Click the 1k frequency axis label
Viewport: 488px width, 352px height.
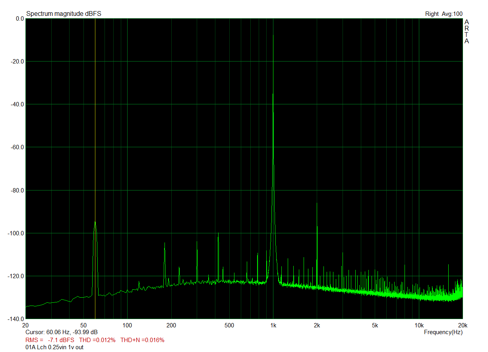(273, 325)
